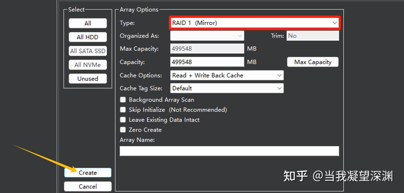The height and width of the screenshot is (193, 404).
Task: Click the "Unused" drive selection button
Action: [88, 78]
